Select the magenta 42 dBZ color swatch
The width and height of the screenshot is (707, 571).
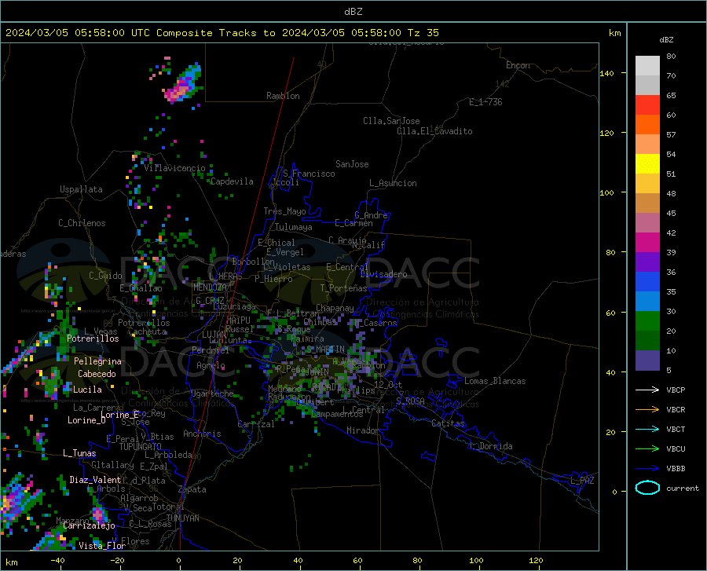pyautogui.click(x=647, y=243)
